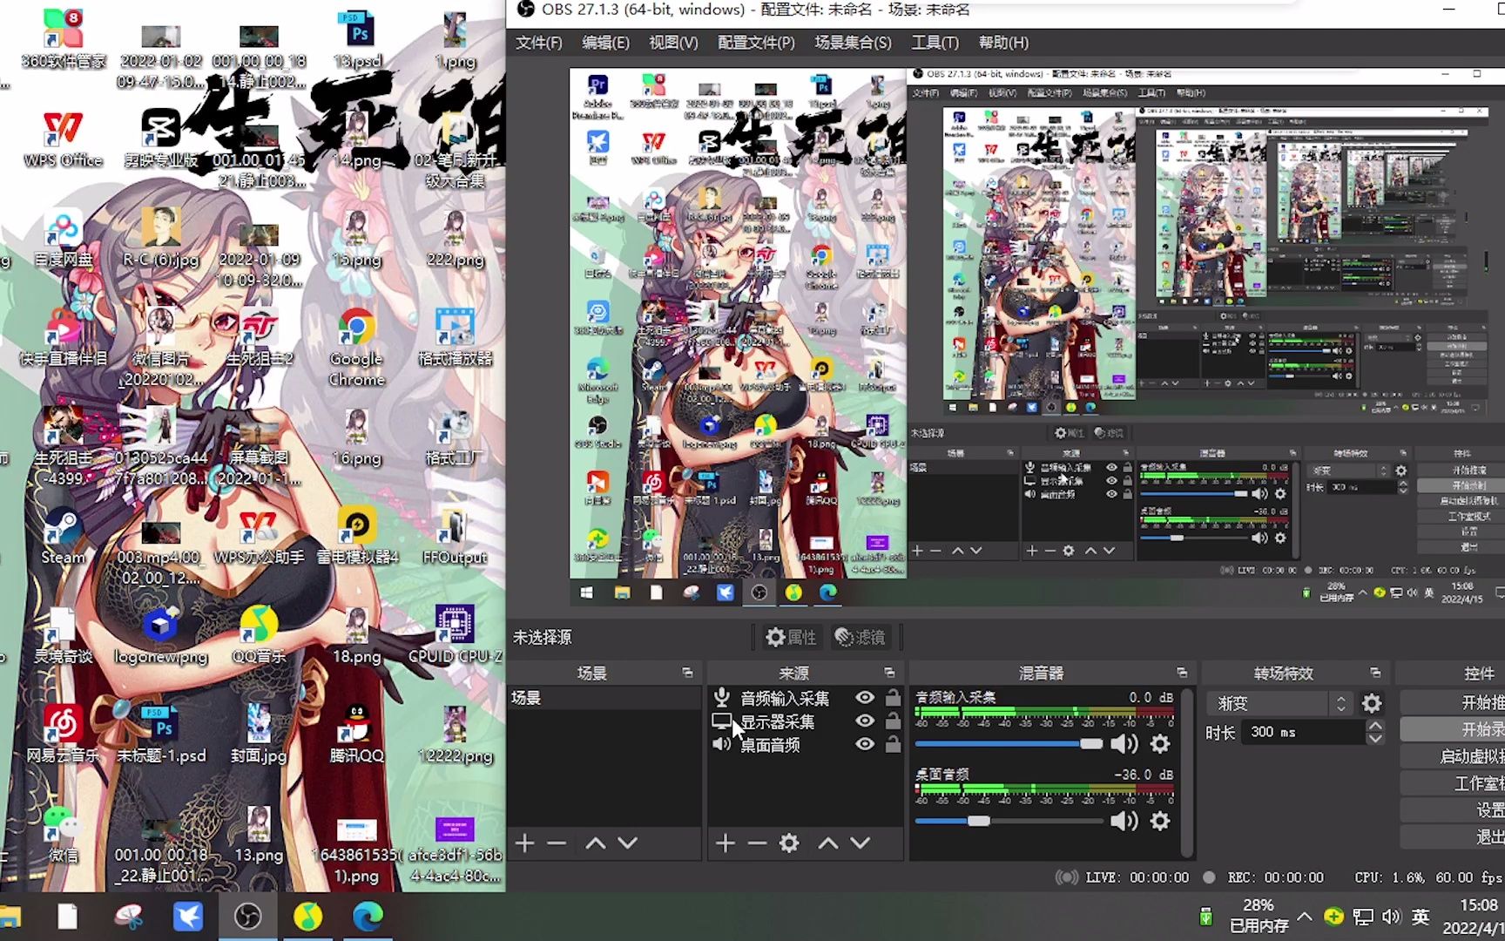This screenshot has height=941, width=1505.
Task: Open 网易云音乐 desktop shortcut
Action: pyautogui.click(x=63, y=734)
